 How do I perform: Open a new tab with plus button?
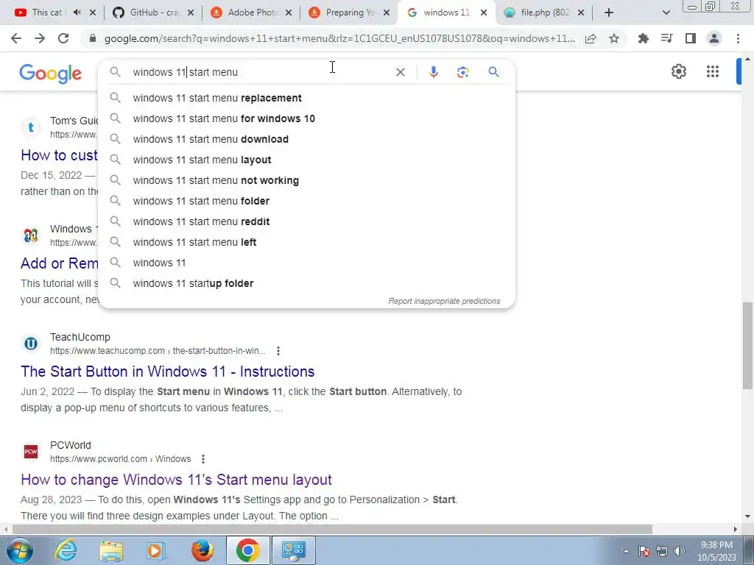[x=609, y=13]
